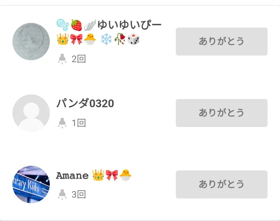
Task: Click the bell icon under パンダ0320
Action: point(62,123)
